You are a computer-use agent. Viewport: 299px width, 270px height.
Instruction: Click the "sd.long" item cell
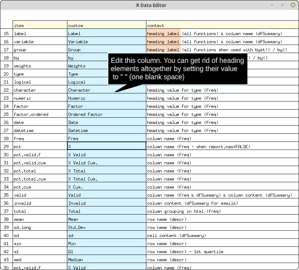40,228
